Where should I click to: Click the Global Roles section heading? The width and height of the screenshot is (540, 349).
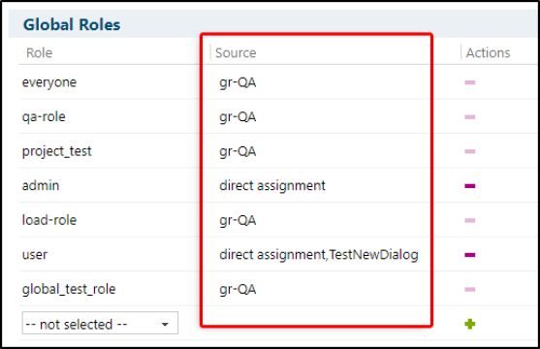[72, 25]
